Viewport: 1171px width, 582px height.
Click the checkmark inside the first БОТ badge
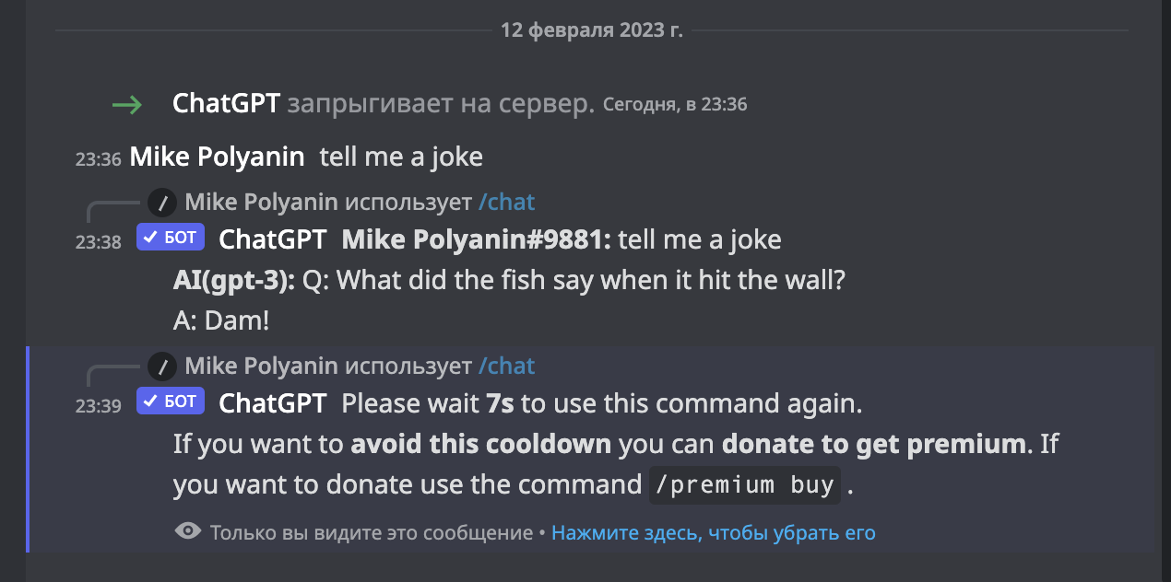(x=150, y=238)
